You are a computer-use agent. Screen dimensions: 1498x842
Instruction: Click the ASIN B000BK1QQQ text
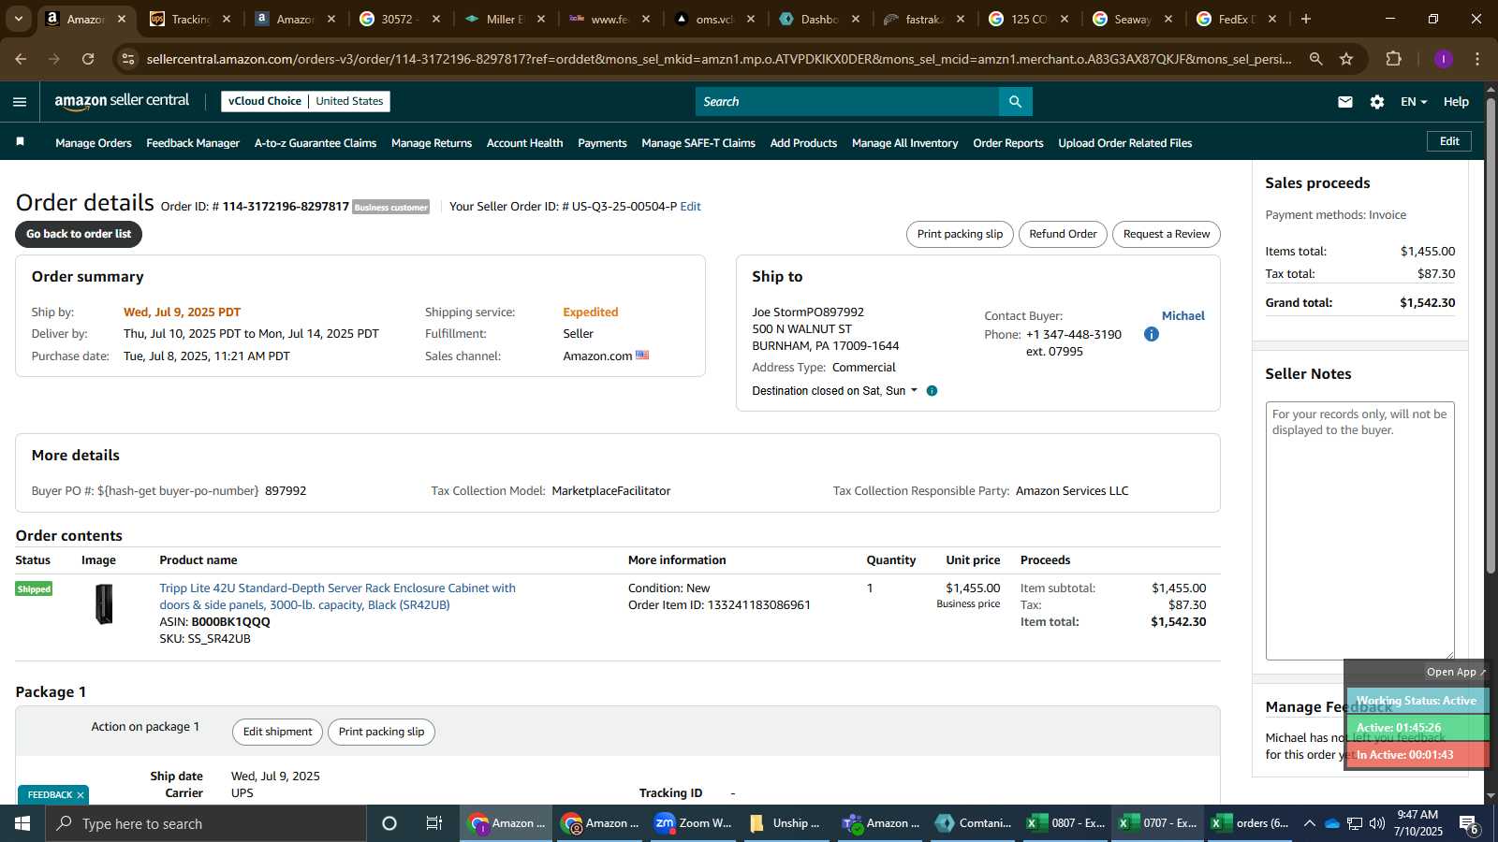click(x=230, y=622)
